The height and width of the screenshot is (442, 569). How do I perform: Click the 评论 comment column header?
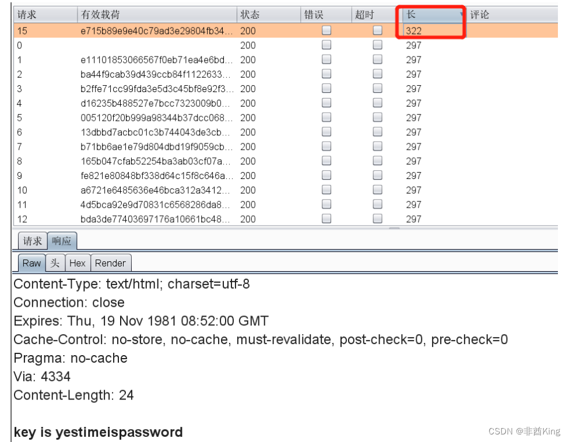(x=512, y=15)
